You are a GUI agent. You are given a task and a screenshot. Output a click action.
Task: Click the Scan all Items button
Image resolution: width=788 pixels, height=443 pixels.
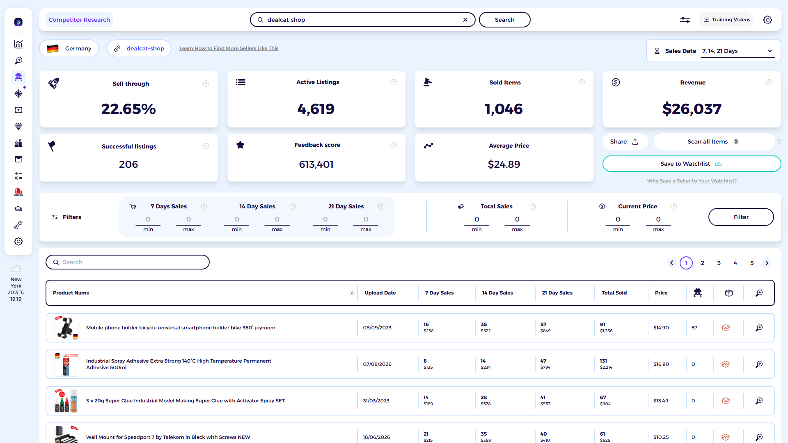tap(713, 142)
